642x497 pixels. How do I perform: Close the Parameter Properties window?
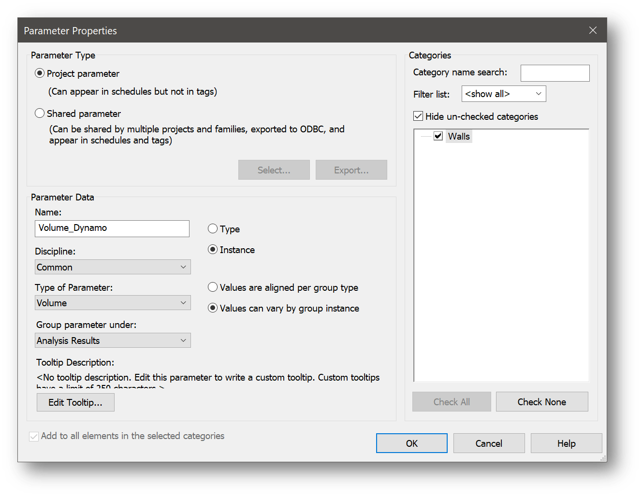[x=593, y=30]
